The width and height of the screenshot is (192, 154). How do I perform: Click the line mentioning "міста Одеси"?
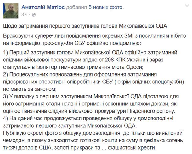tap(73, 67)
